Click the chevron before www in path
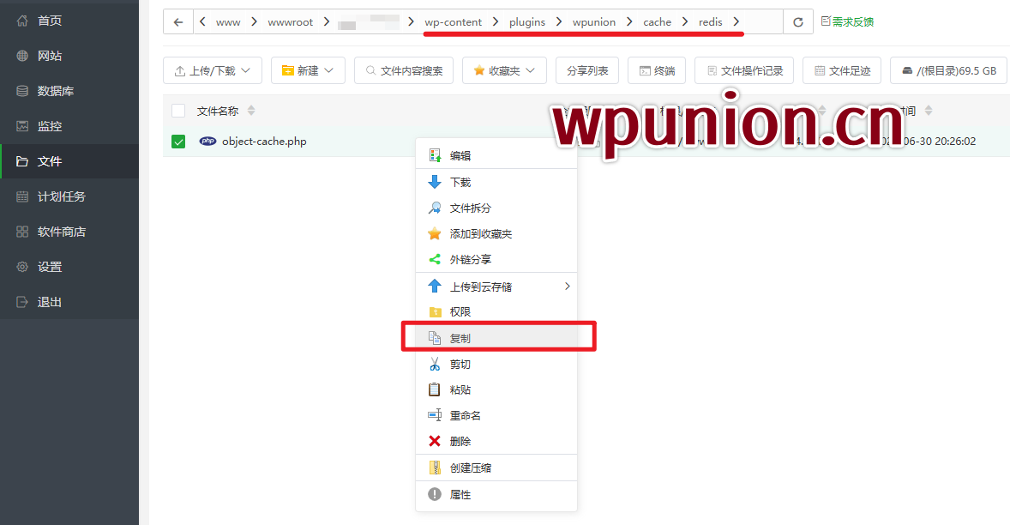The height and width of the screenshot is (525, 1010). click(203, 22)
